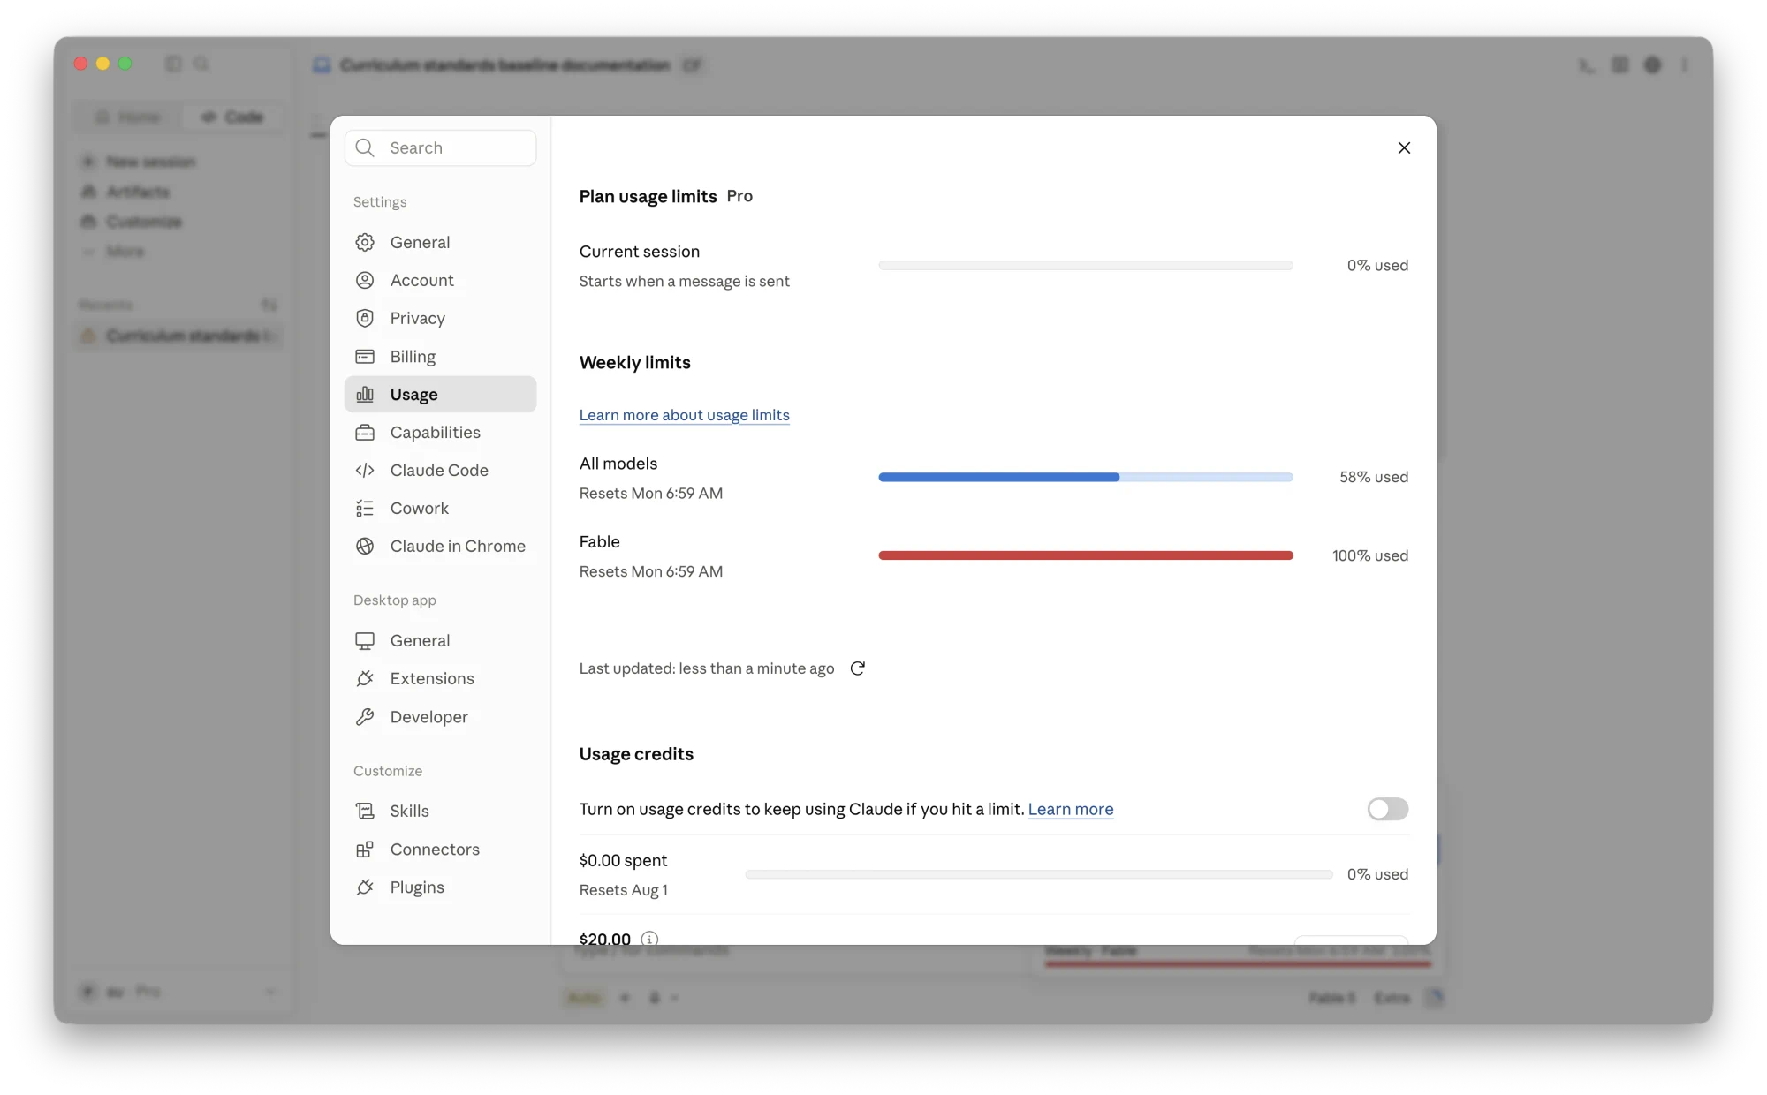Click the reset time under Fable

(650, 571)
